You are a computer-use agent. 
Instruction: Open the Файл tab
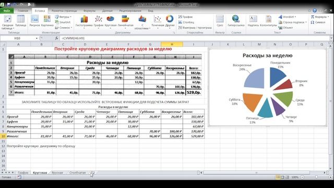tap(7, 10)
